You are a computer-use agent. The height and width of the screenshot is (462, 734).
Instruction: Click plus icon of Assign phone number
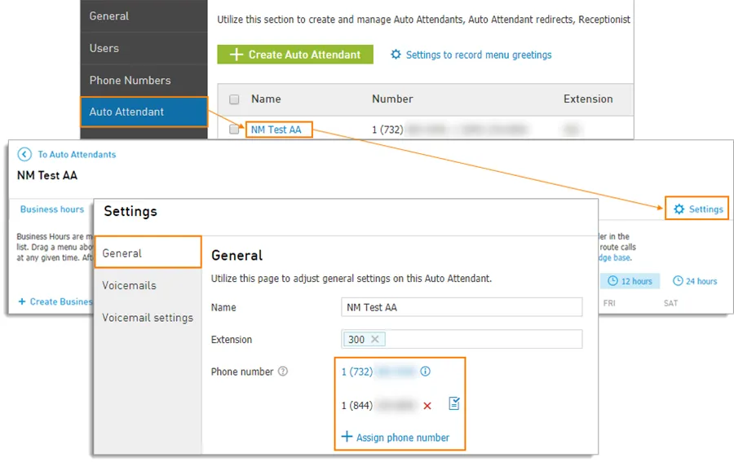347,437
